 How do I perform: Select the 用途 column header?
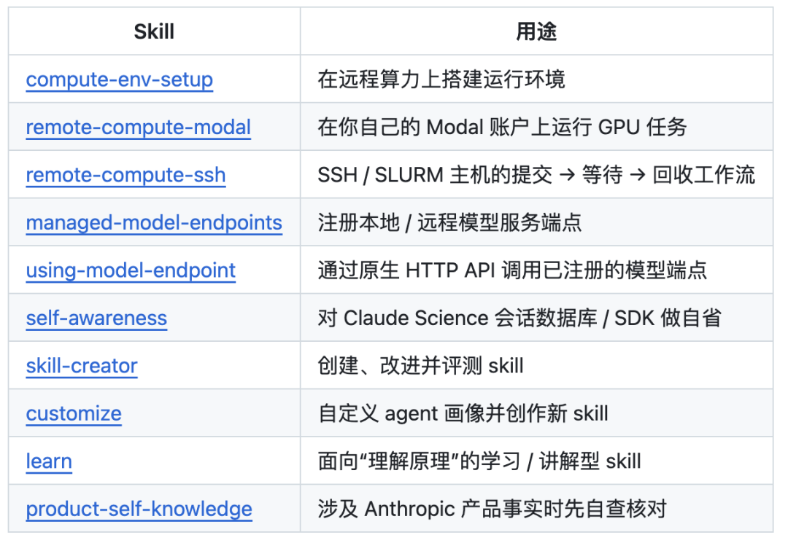[x=537, y=31]
